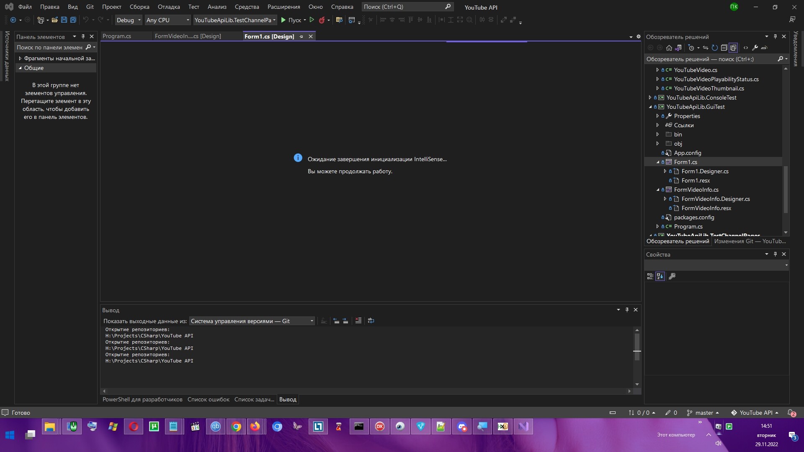
Task: Click Property Pages wrench in Properties panel
Action: [x=672, y=276]
